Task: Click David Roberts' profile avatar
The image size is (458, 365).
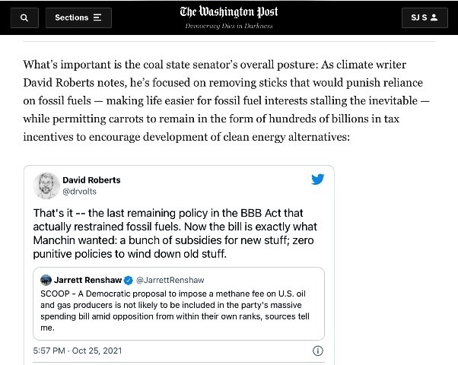Action: coord(46,186)
